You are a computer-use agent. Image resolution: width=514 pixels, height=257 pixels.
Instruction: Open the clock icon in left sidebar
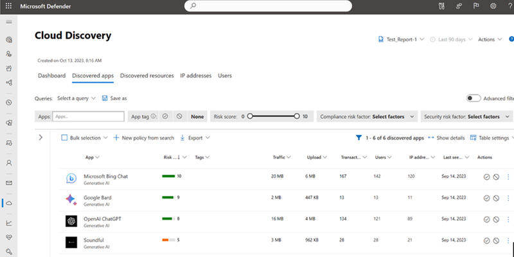[x=9, y=103]
